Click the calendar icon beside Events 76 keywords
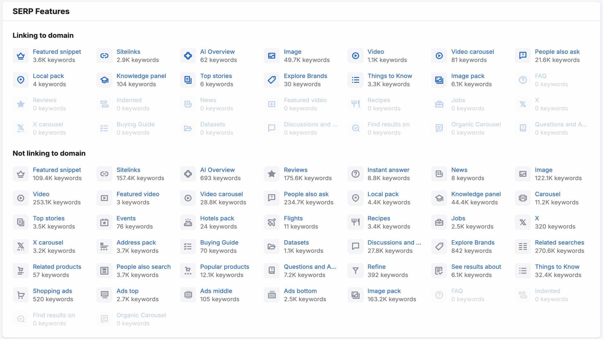603x339 pixels. (x=104, y=222)
